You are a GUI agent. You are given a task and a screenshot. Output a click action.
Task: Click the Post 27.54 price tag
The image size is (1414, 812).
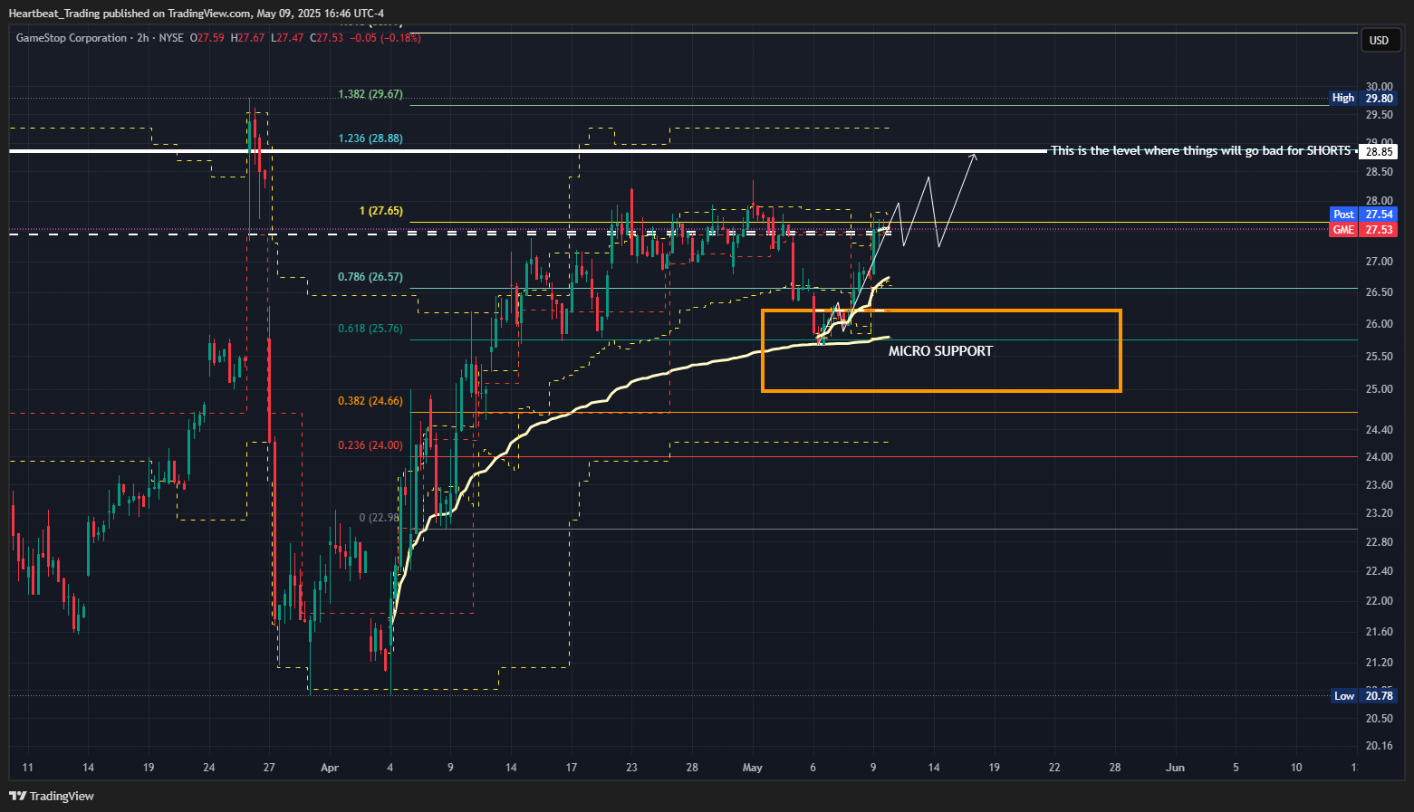pyautogui.click(x=1363, y=215)
